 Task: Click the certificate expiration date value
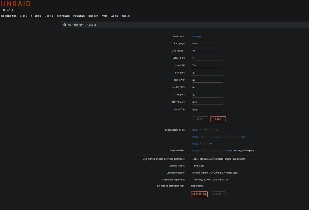pos(210,180)
